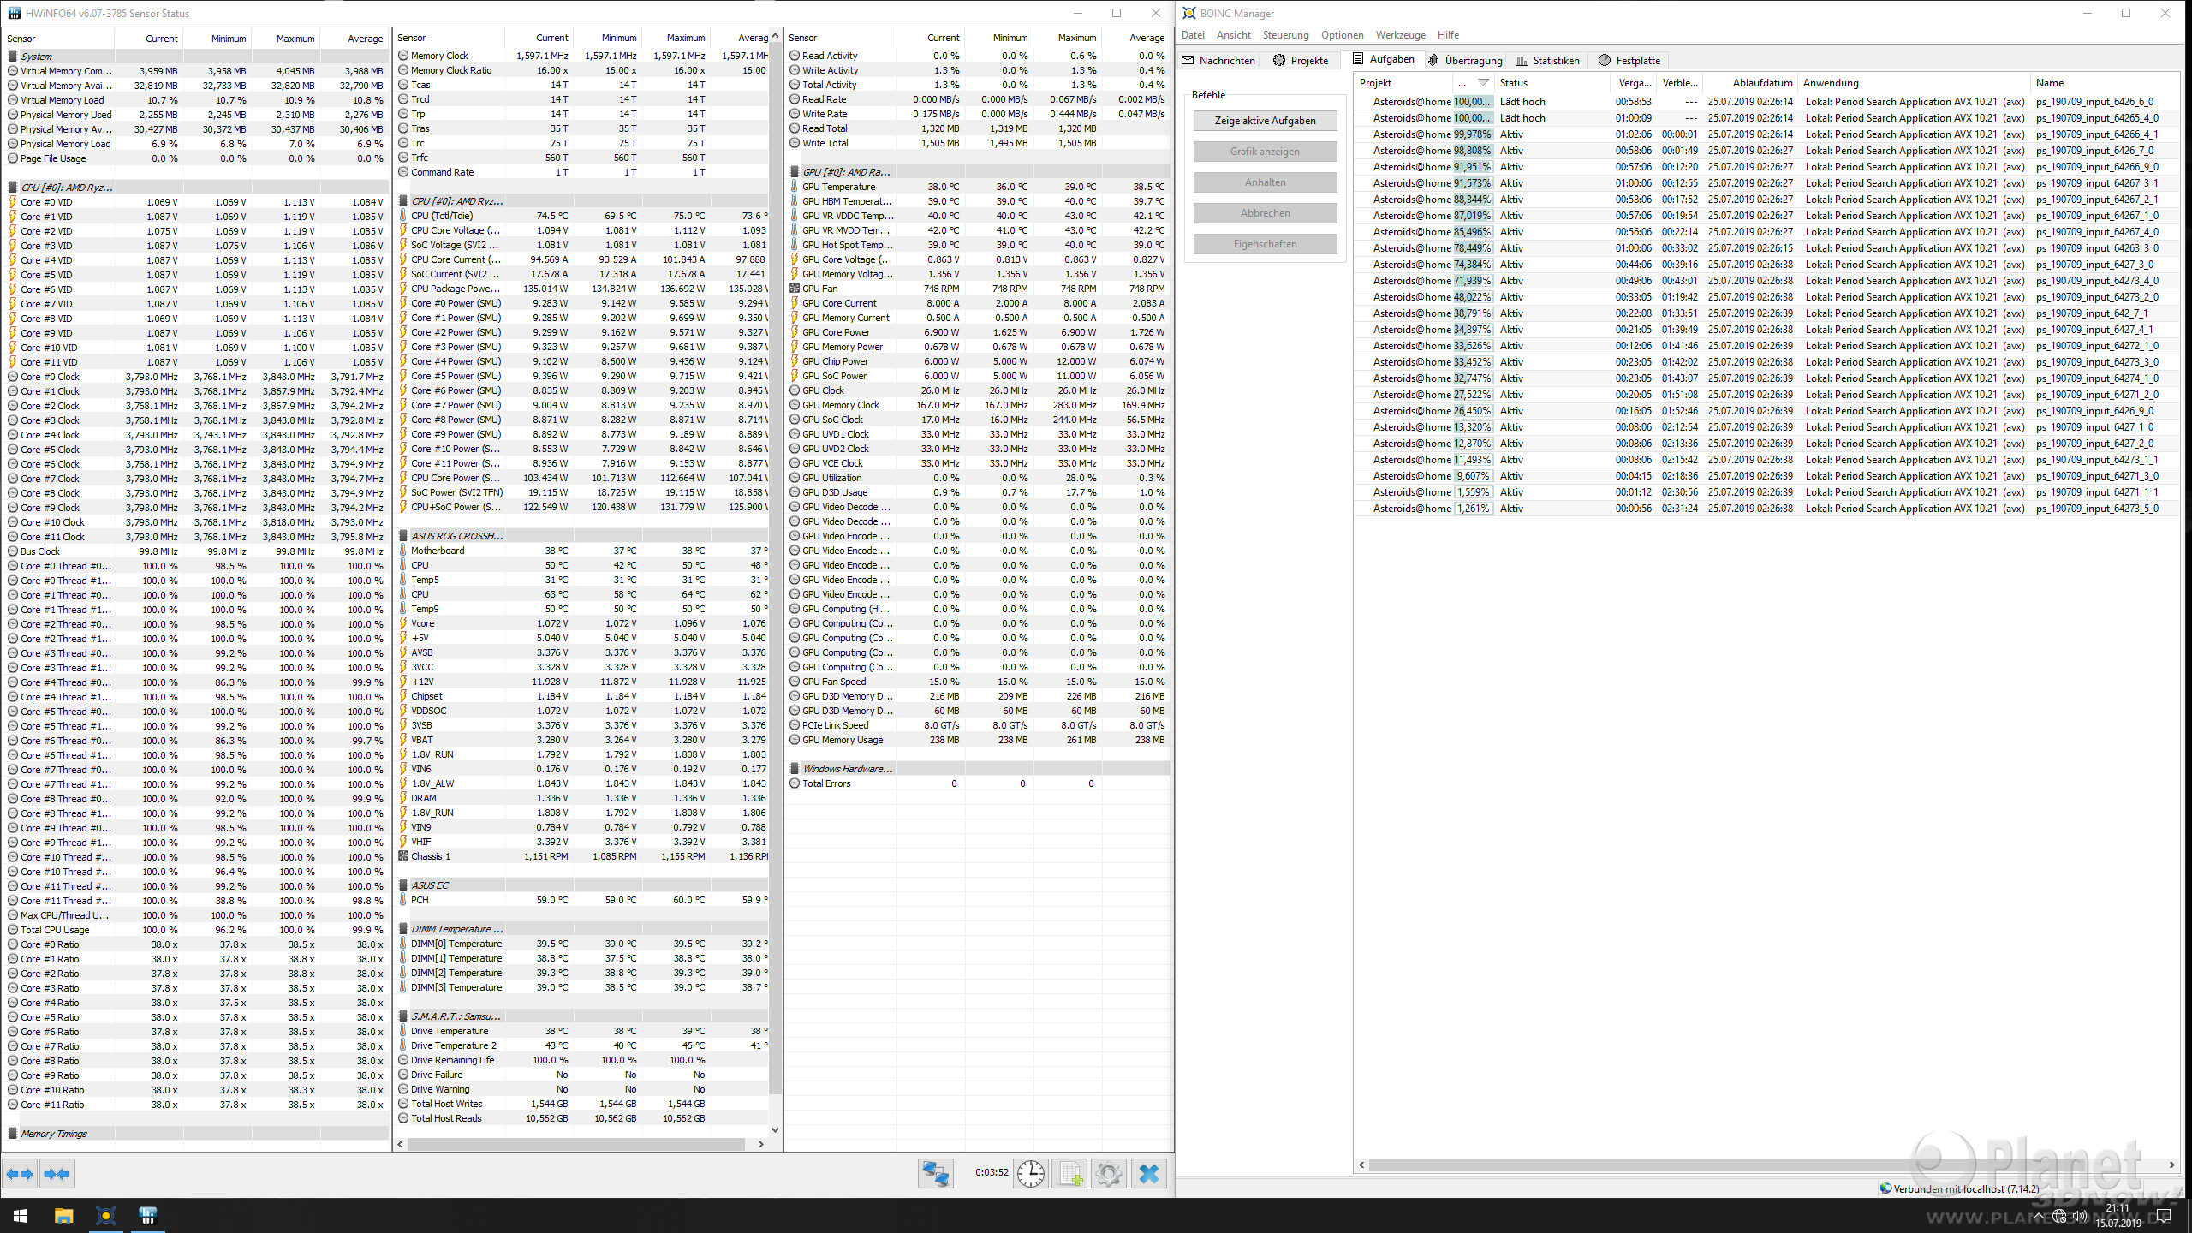Click the Drive Temperature sensor icon
Viewport: 2192px width, 1233px height.
[x=403, y=1031]
